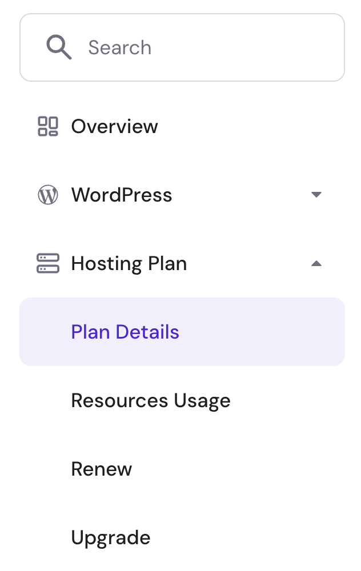Expand the WordPress submenu arrow
This screenshot has width=361, height=571.
pos(316,195)
